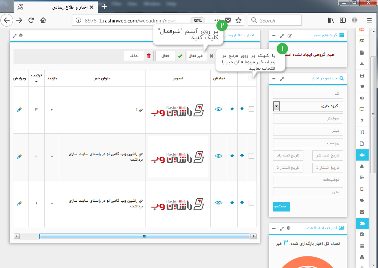This screenshot has width=378, height=268.
Task: Click the checked box icon in sidebar
Action: (x=362, y=235)
